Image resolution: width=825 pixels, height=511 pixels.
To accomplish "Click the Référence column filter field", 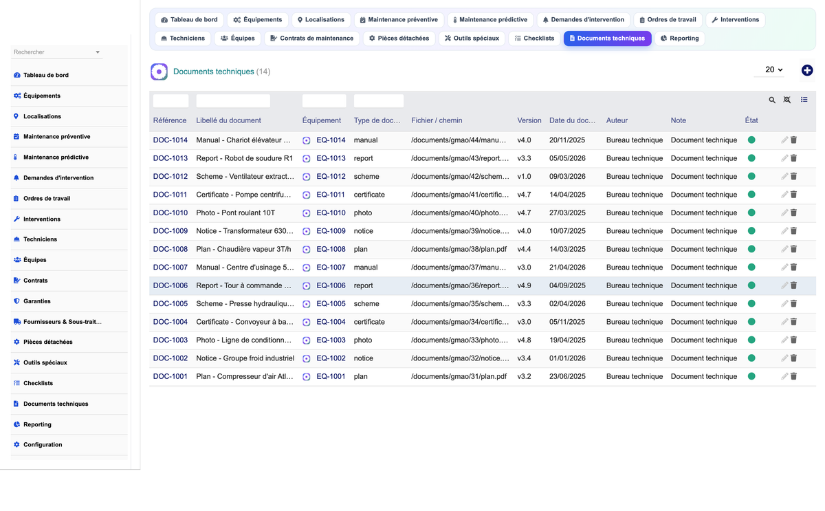I will (x=170, y=101).
